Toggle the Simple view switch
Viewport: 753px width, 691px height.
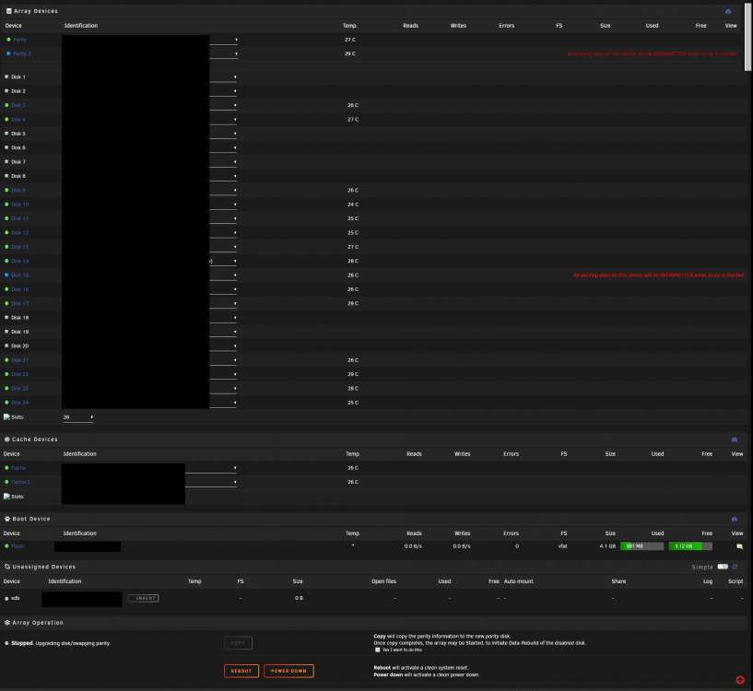[x=723, y=567]
